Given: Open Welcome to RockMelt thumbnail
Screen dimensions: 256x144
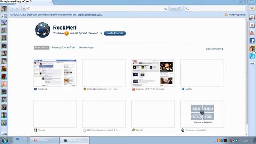Looking at the screenshot, I should 202,114.
